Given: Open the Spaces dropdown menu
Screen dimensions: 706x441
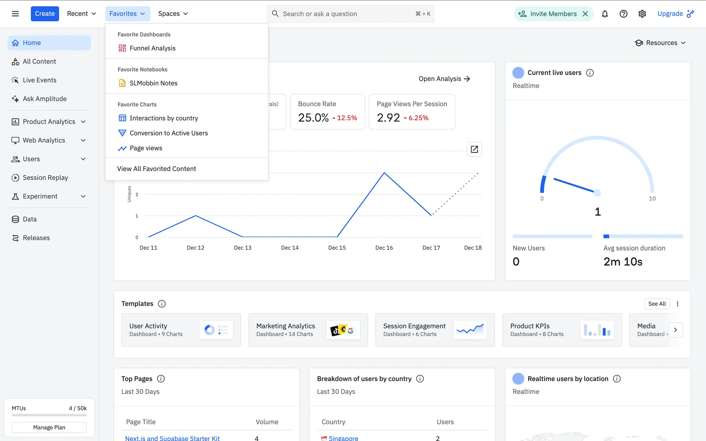Looking at the screenshot, I should click(173, 14).
